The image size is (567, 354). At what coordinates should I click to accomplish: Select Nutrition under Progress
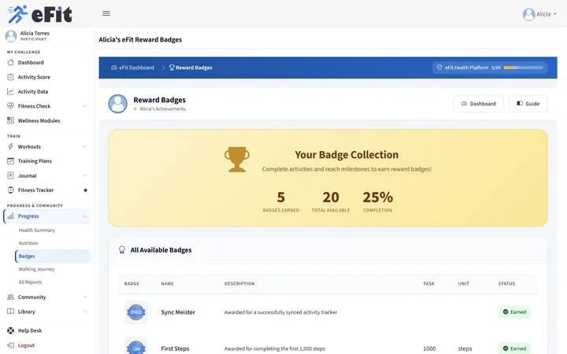point(28,243)
